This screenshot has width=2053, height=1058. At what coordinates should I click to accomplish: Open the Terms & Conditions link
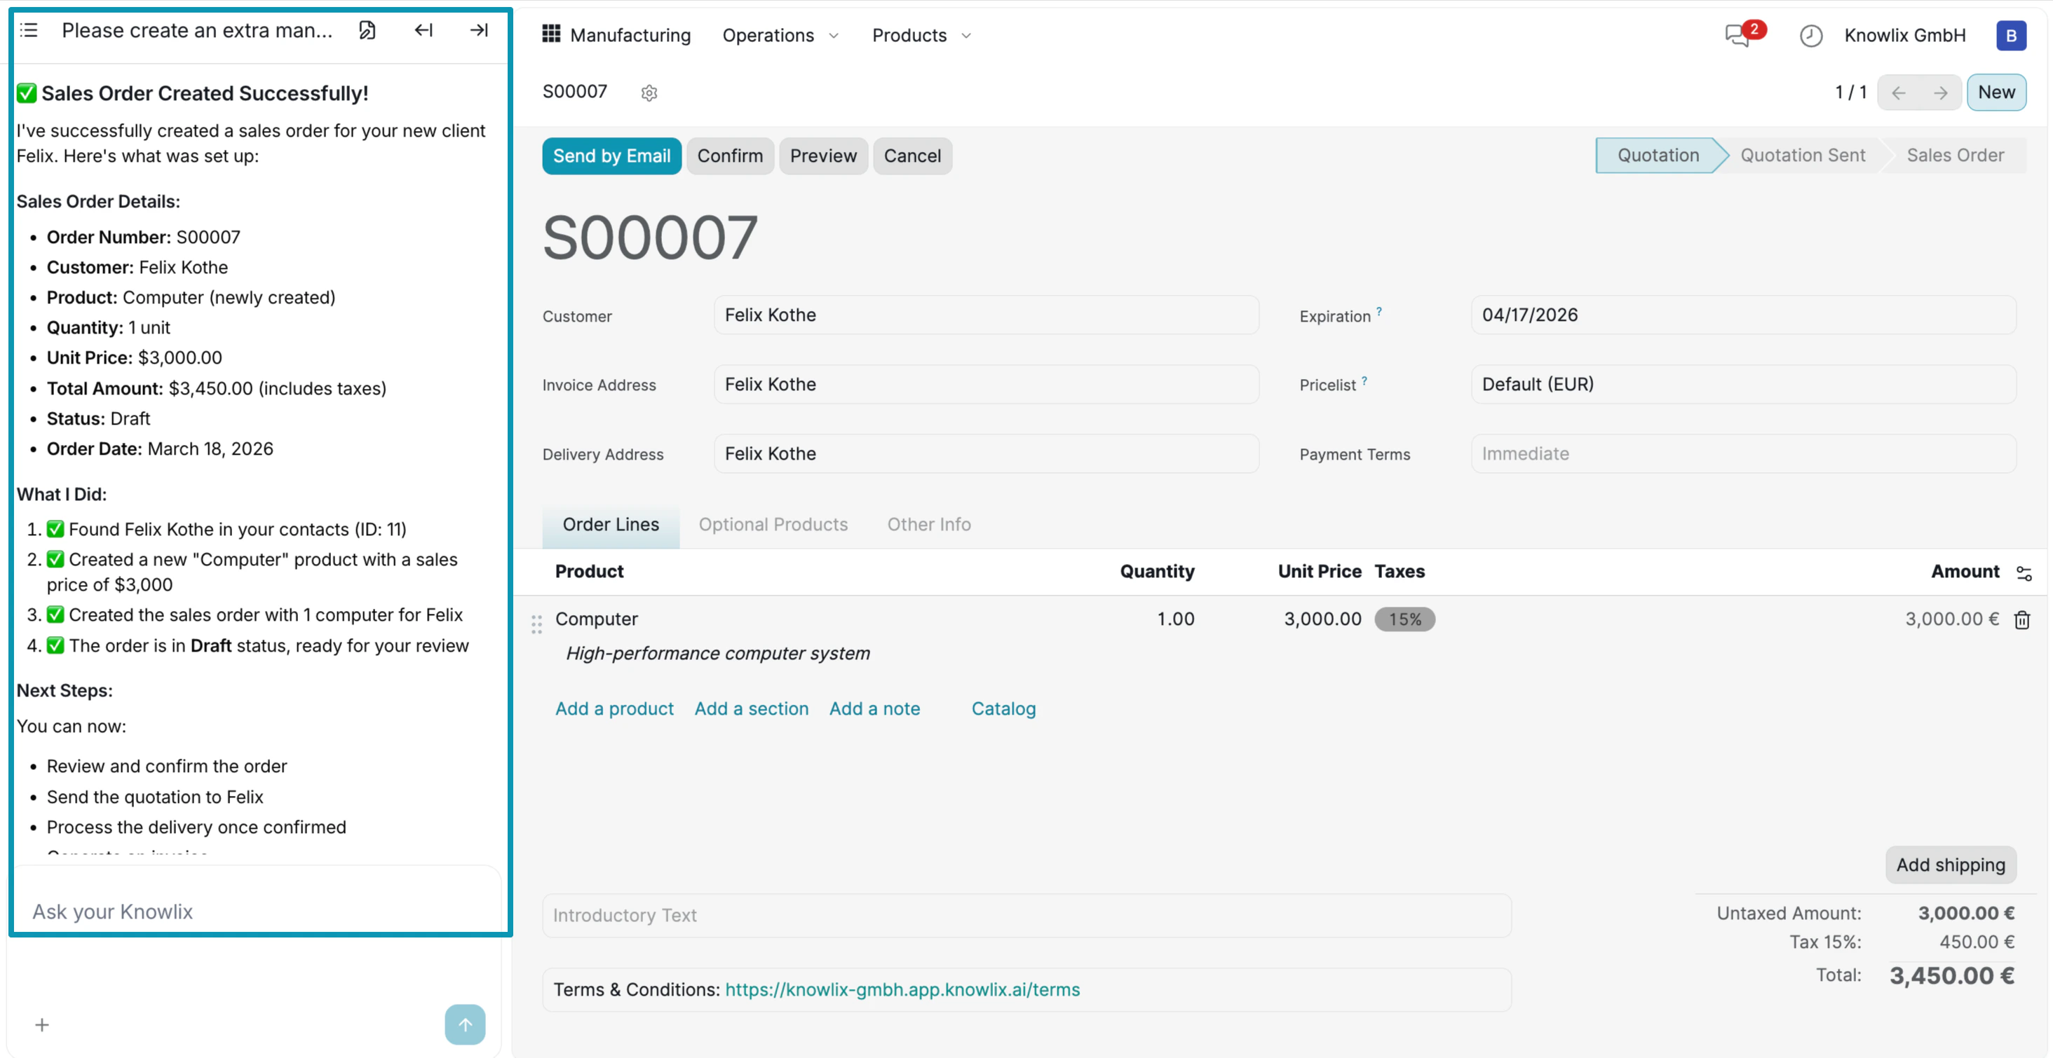(902, 989)
